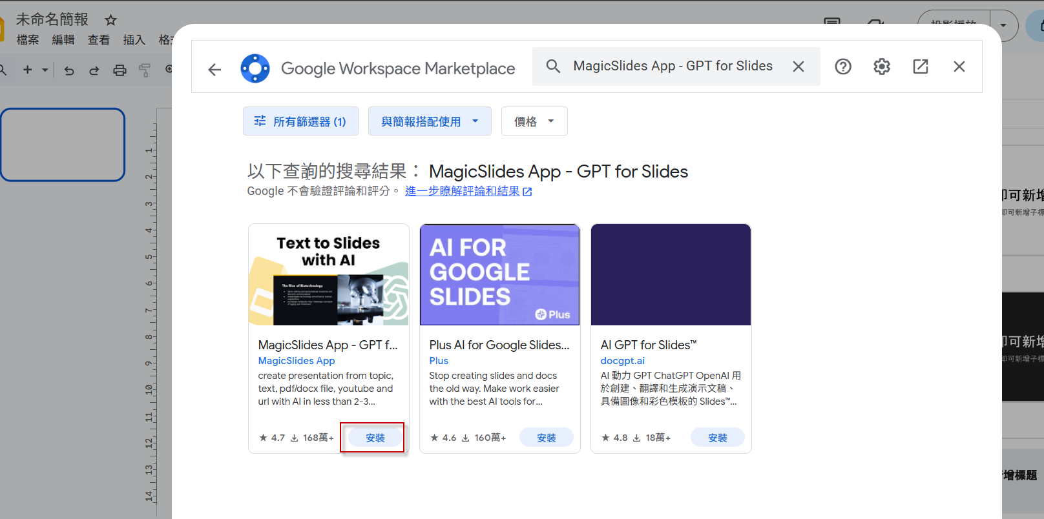Click the 未命名簡報 document title
1044x519 pixels.
[52, 20]
